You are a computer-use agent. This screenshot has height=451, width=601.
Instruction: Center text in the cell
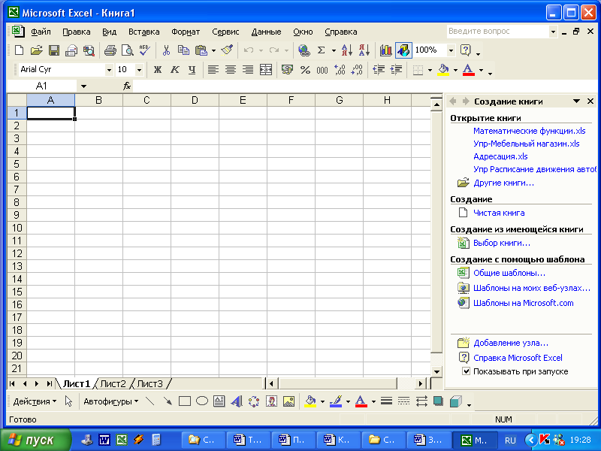pos(231,69)
